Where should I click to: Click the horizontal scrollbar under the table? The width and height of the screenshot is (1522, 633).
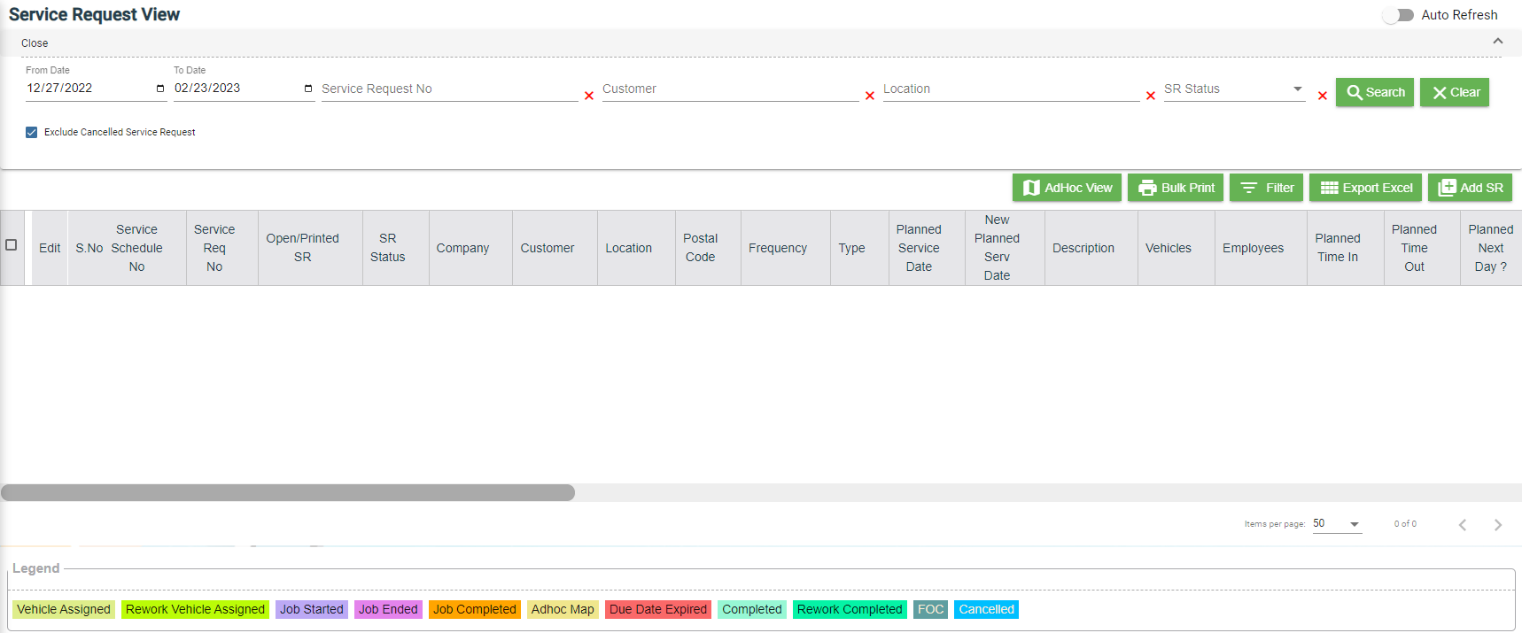click(288, 492)
